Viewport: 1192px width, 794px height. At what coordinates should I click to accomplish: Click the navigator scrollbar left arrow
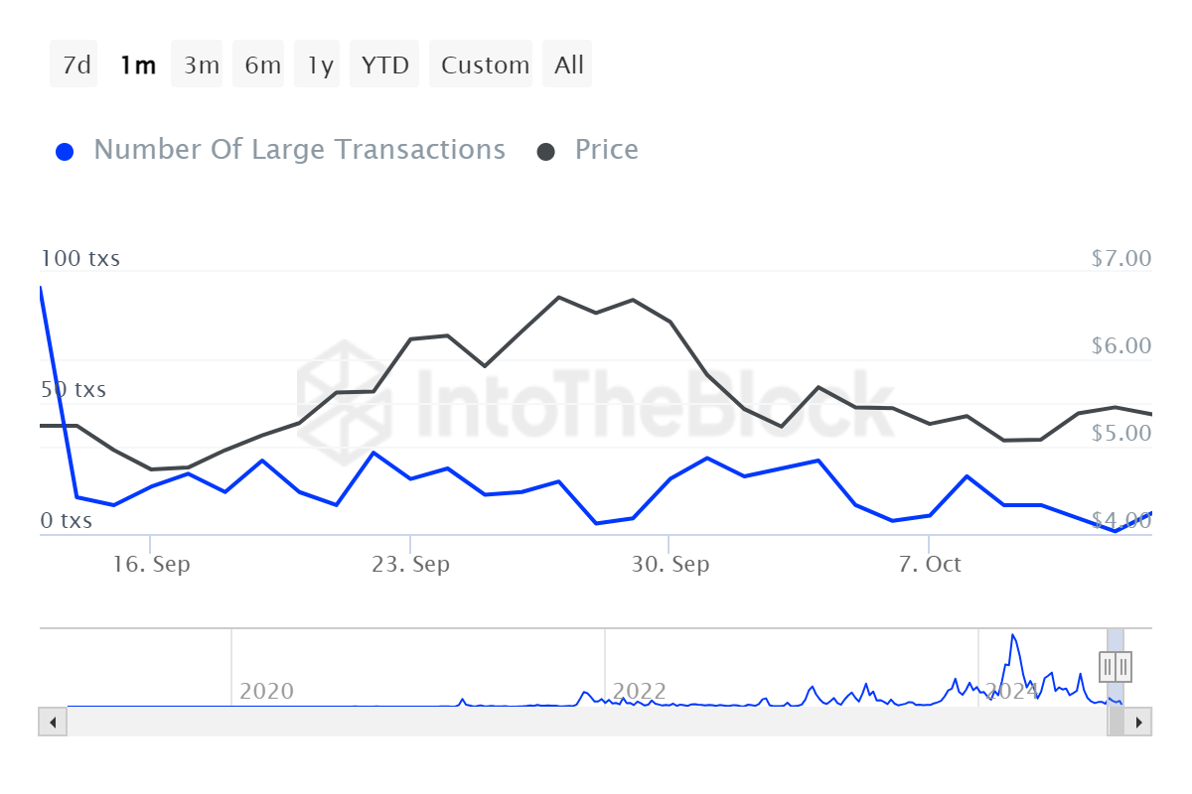53,722
